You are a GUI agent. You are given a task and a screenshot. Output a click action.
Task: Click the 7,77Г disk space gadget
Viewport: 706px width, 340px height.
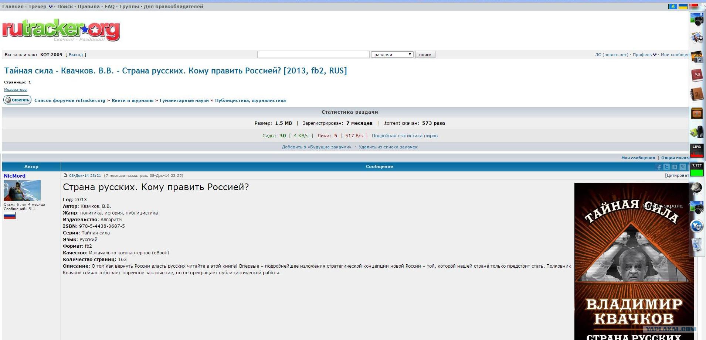point(697,170)
